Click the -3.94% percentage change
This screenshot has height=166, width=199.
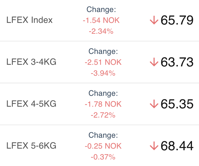[103, 73]
